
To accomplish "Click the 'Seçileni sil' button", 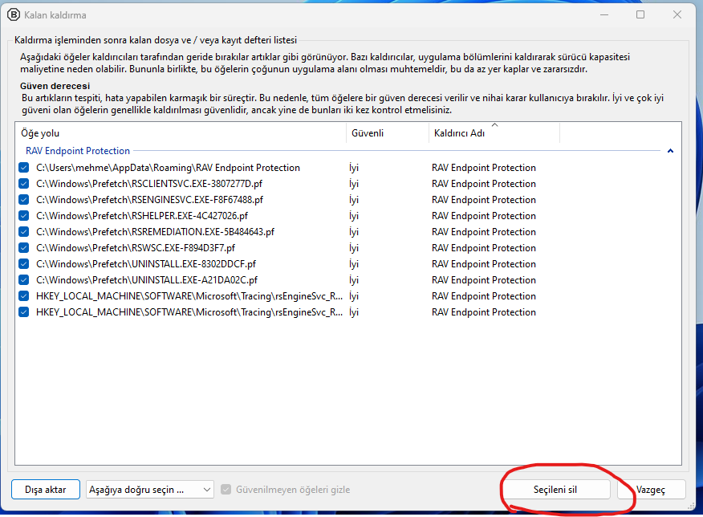I will (555, 490).
